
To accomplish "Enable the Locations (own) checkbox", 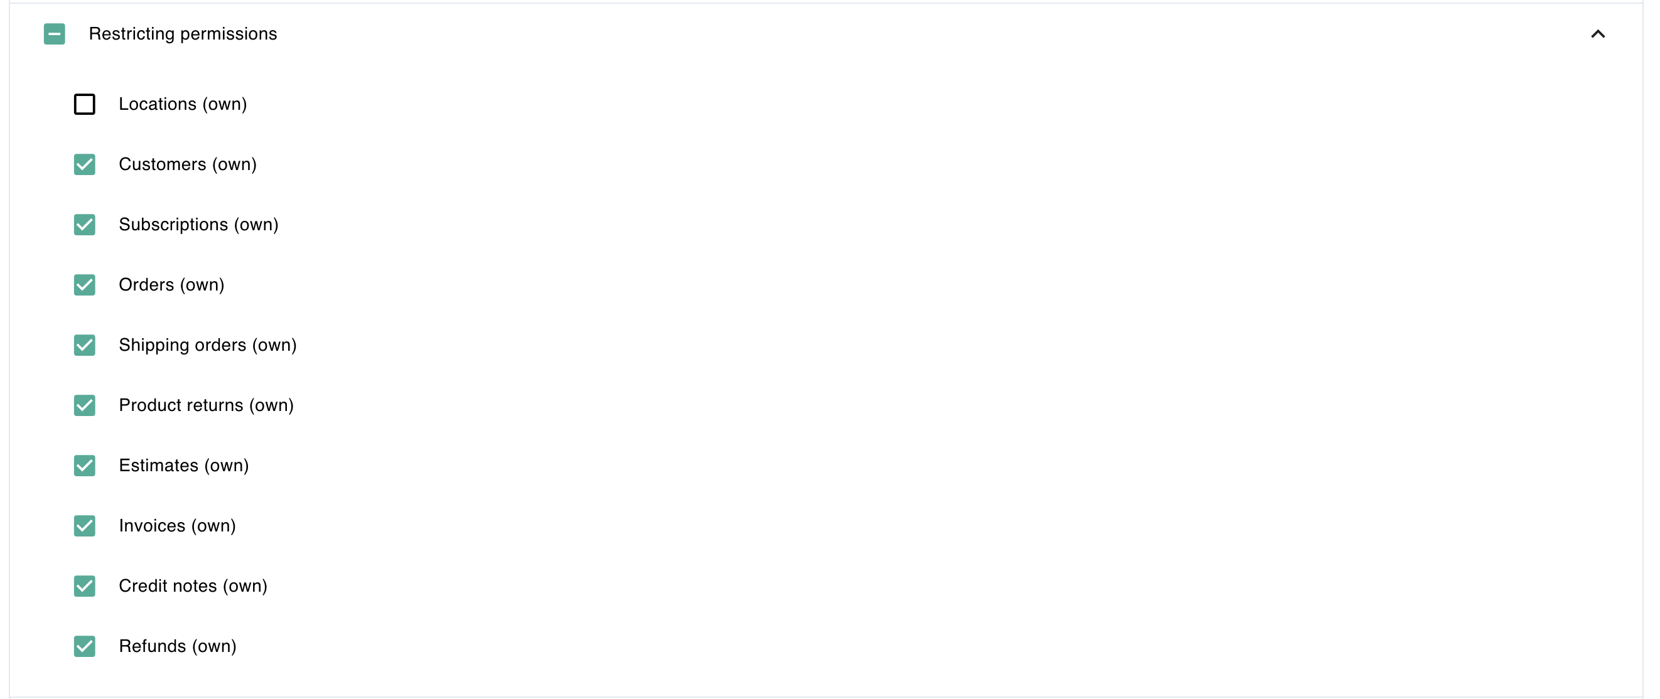I will [x=84, y=104].
